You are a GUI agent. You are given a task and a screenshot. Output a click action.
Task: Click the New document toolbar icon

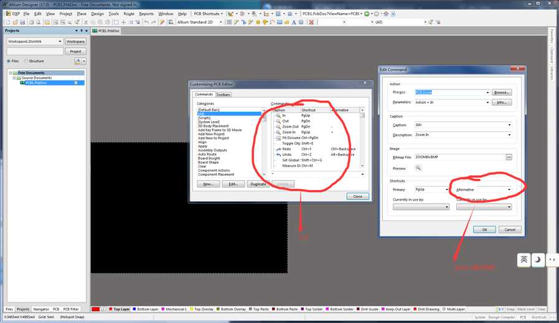(x=8, y=22)
